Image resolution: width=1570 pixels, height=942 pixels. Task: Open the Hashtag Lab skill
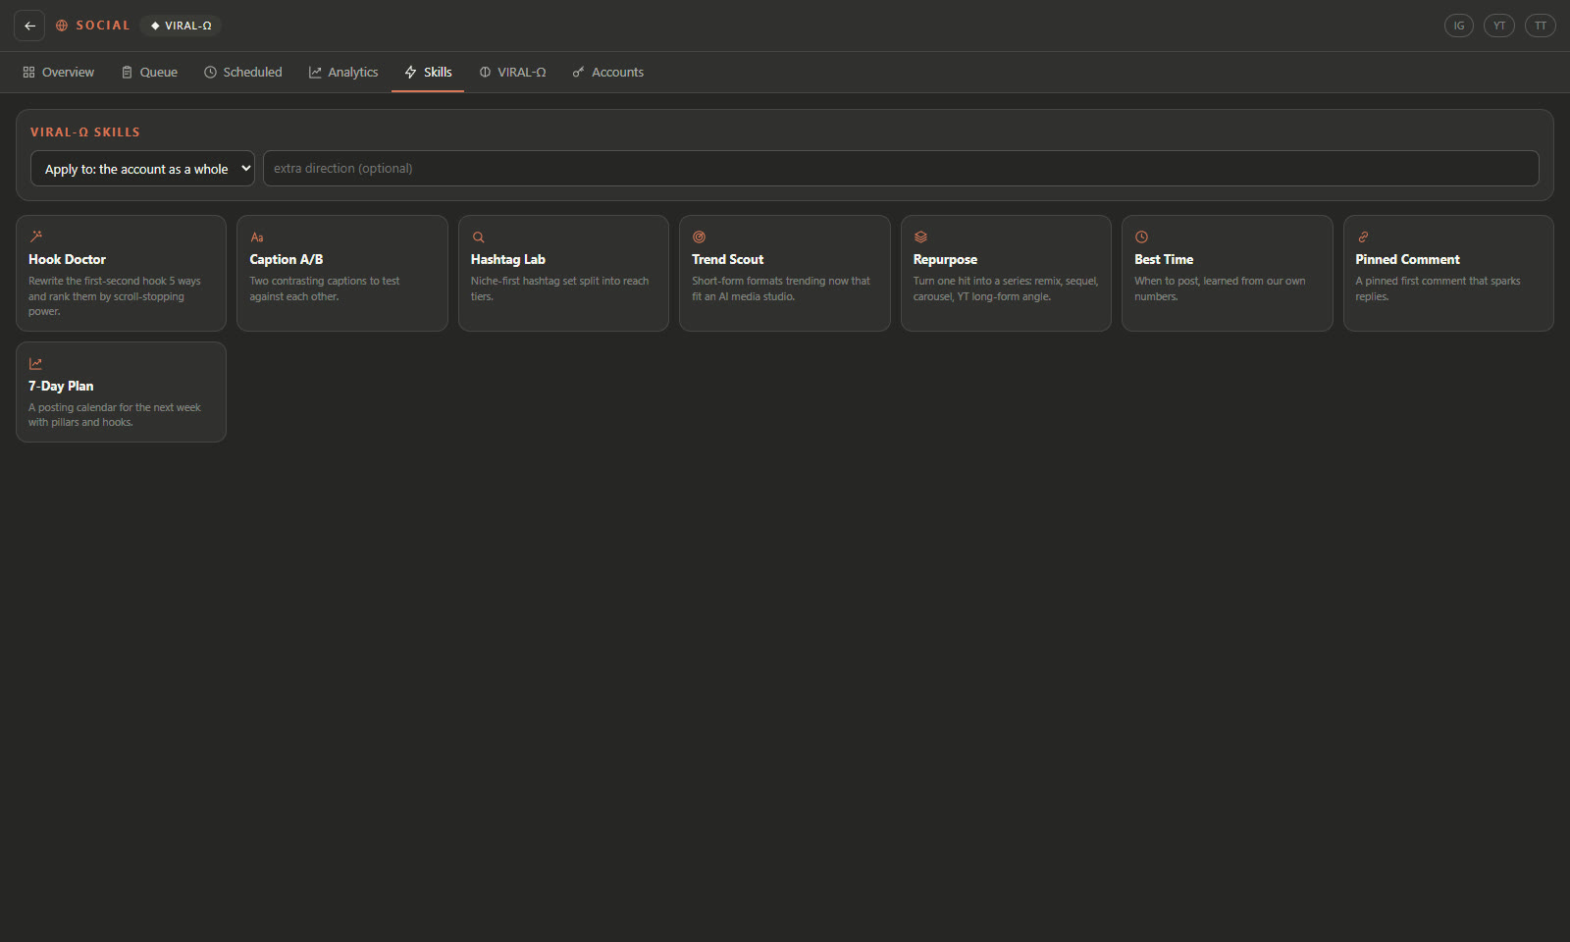[563, 273]
